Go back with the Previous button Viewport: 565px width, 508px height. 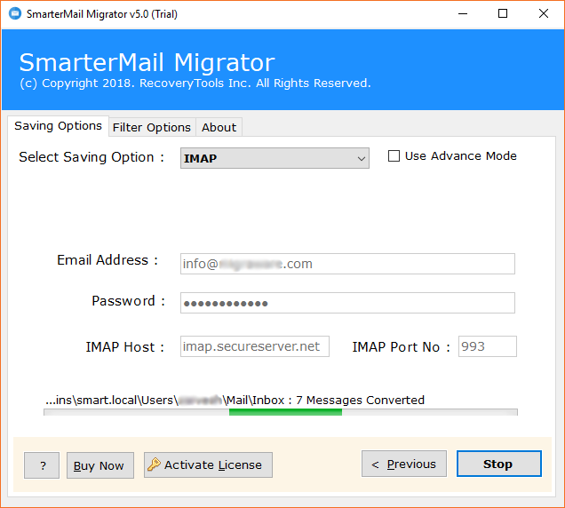404,464
